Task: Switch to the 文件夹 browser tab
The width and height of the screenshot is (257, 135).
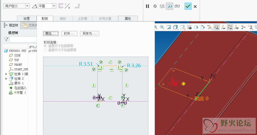Action: coord(29,25)
